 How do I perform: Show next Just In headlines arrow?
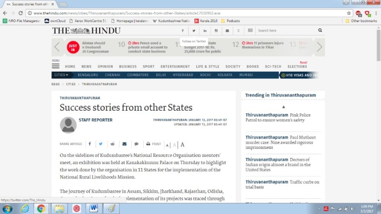point(320,47)
